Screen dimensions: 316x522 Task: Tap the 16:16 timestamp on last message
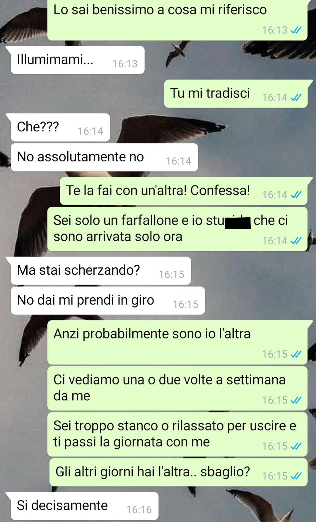click(x=139, y=510)
